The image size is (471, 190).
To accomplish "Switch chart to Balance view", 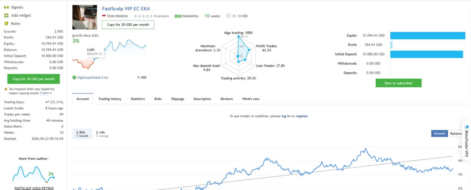I will [456, 133].
